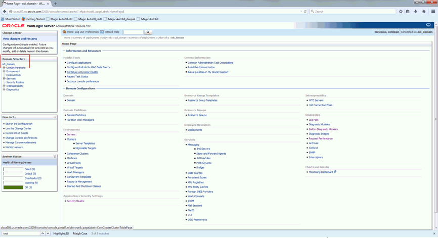Viewport: 438px width, 238px height.
Task: Close the find bar with X
Action: 434,233
